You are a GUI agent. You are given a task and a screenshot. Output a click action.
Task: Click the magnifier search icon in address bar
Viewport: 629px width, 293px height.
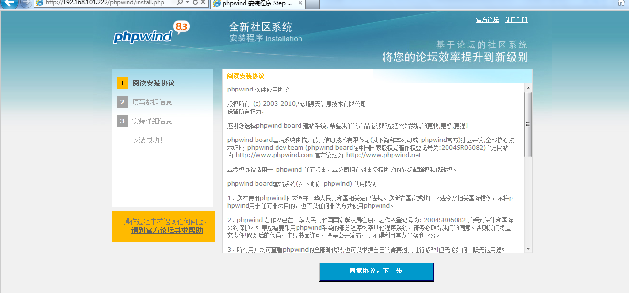pyautogui.click(x=180, y=3)
